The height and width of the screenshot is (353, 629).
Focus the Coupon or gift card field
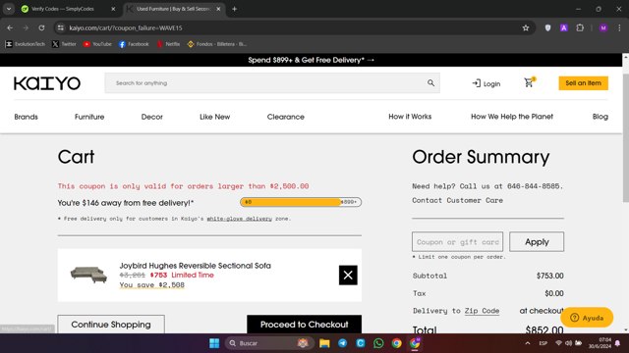(x=457, y=242)
